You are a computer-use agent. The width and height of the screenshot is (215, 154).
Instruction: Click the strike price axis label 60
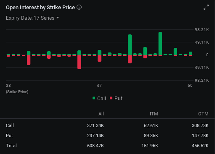pos(190,86)
